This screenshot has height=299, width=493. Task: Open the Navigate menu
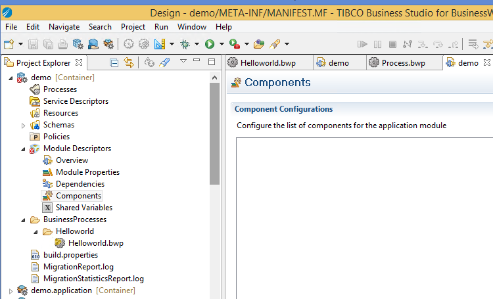[x=64, y=27]
